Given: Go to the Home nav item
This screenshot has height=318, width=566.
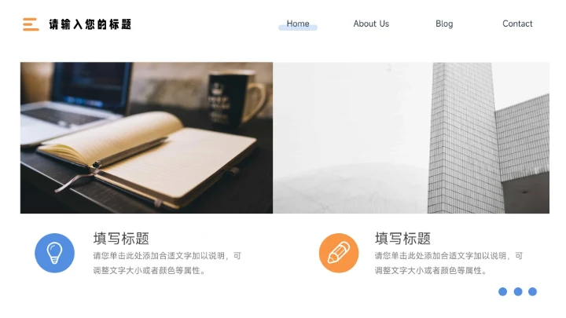Looking at the screenshot, I should (x=298, y=24).
